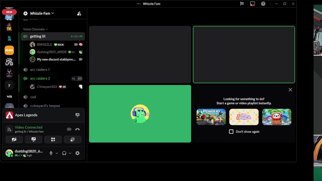The width and height of the screenshot is (322, 181).
Task: Open the invite people icon beside Whizzle Fam
Action: click(79, 14)
